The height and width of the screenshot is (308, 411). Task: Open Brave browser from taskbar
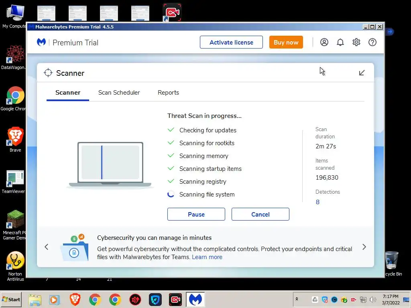[x=75, y=300]
